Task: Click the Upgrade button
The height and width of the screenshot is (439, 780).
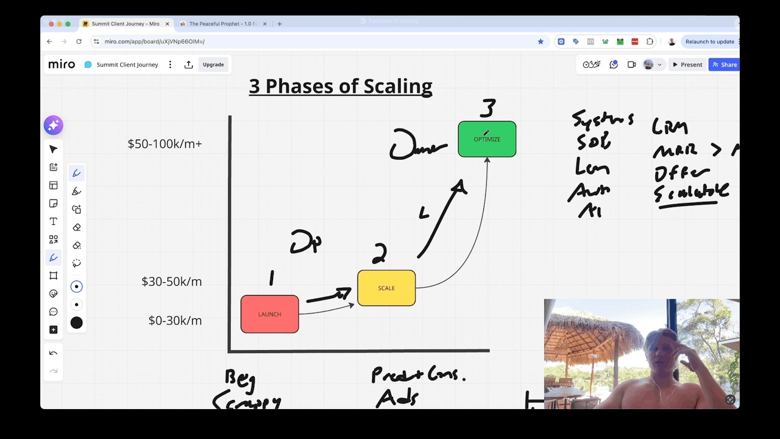Action: click(x=213, y=65)
